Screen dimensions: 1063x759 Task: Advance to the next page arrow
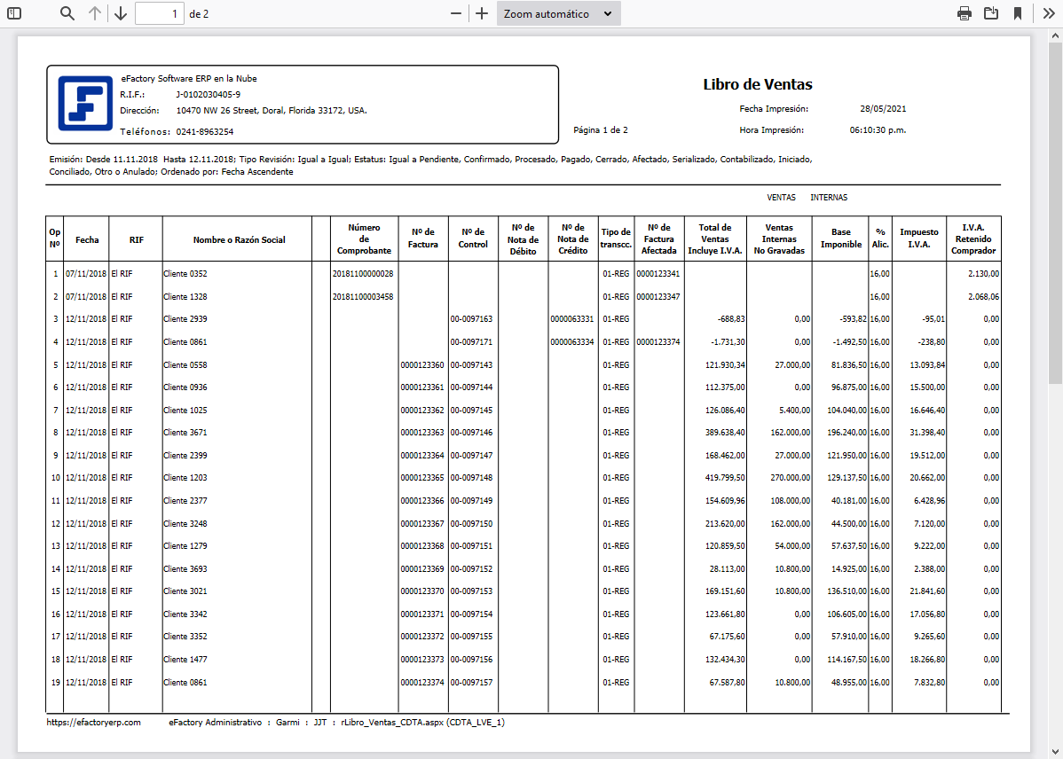(x=120, y=13)
